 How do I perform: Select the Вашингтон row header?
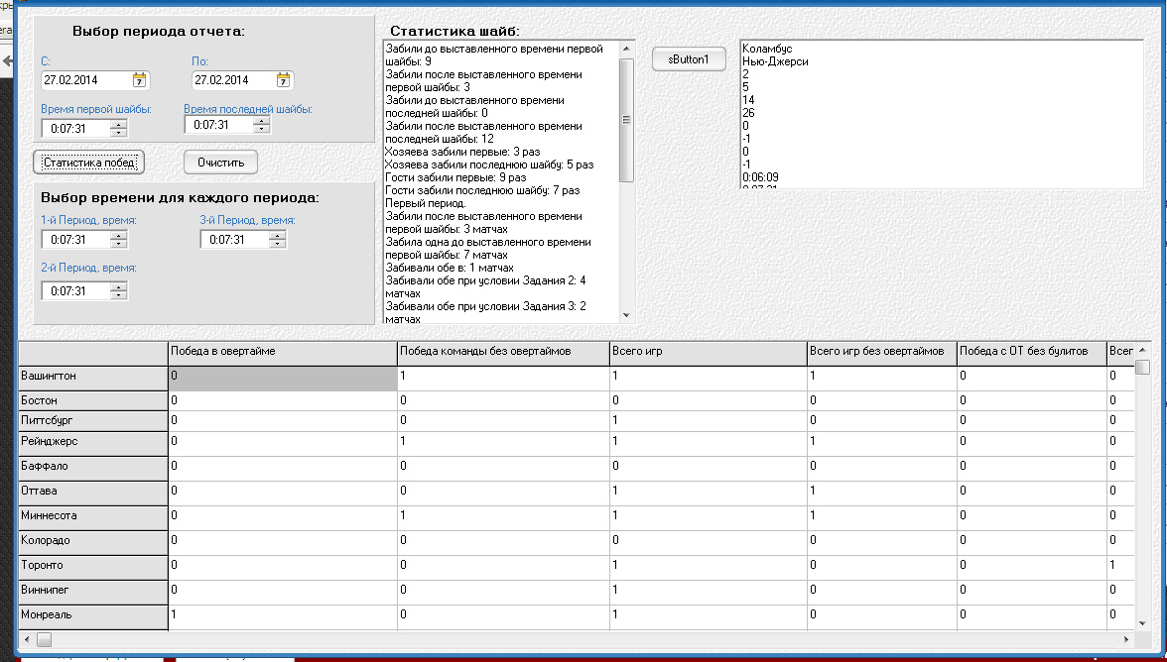[x=93, y=379]
